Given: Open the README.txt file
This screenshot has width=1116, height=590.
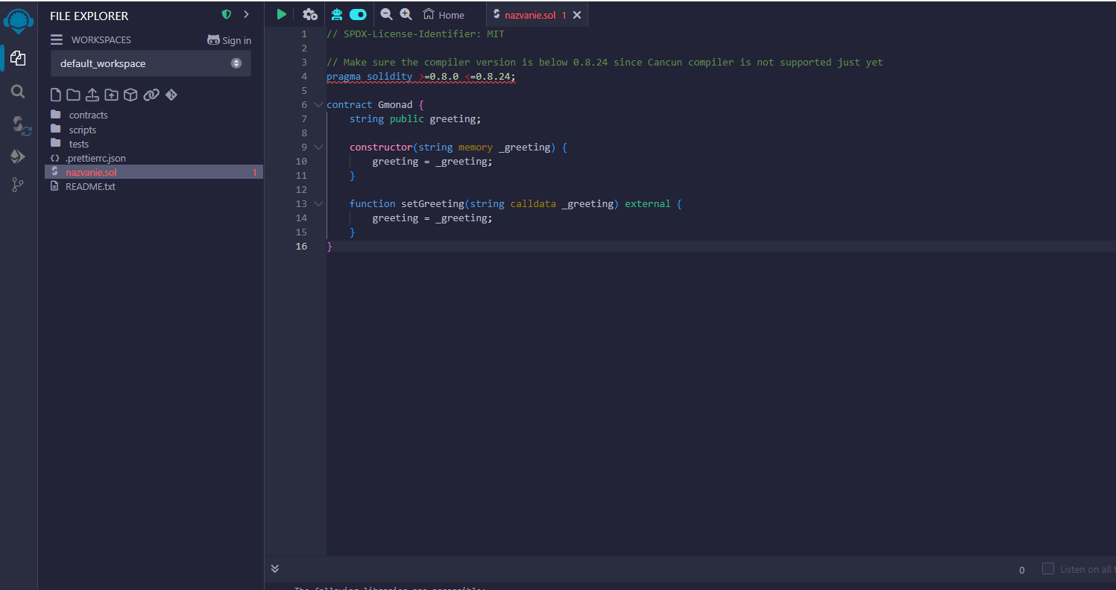Looking at the screenshot, I should pyautogui.click(x=90, y=186).
